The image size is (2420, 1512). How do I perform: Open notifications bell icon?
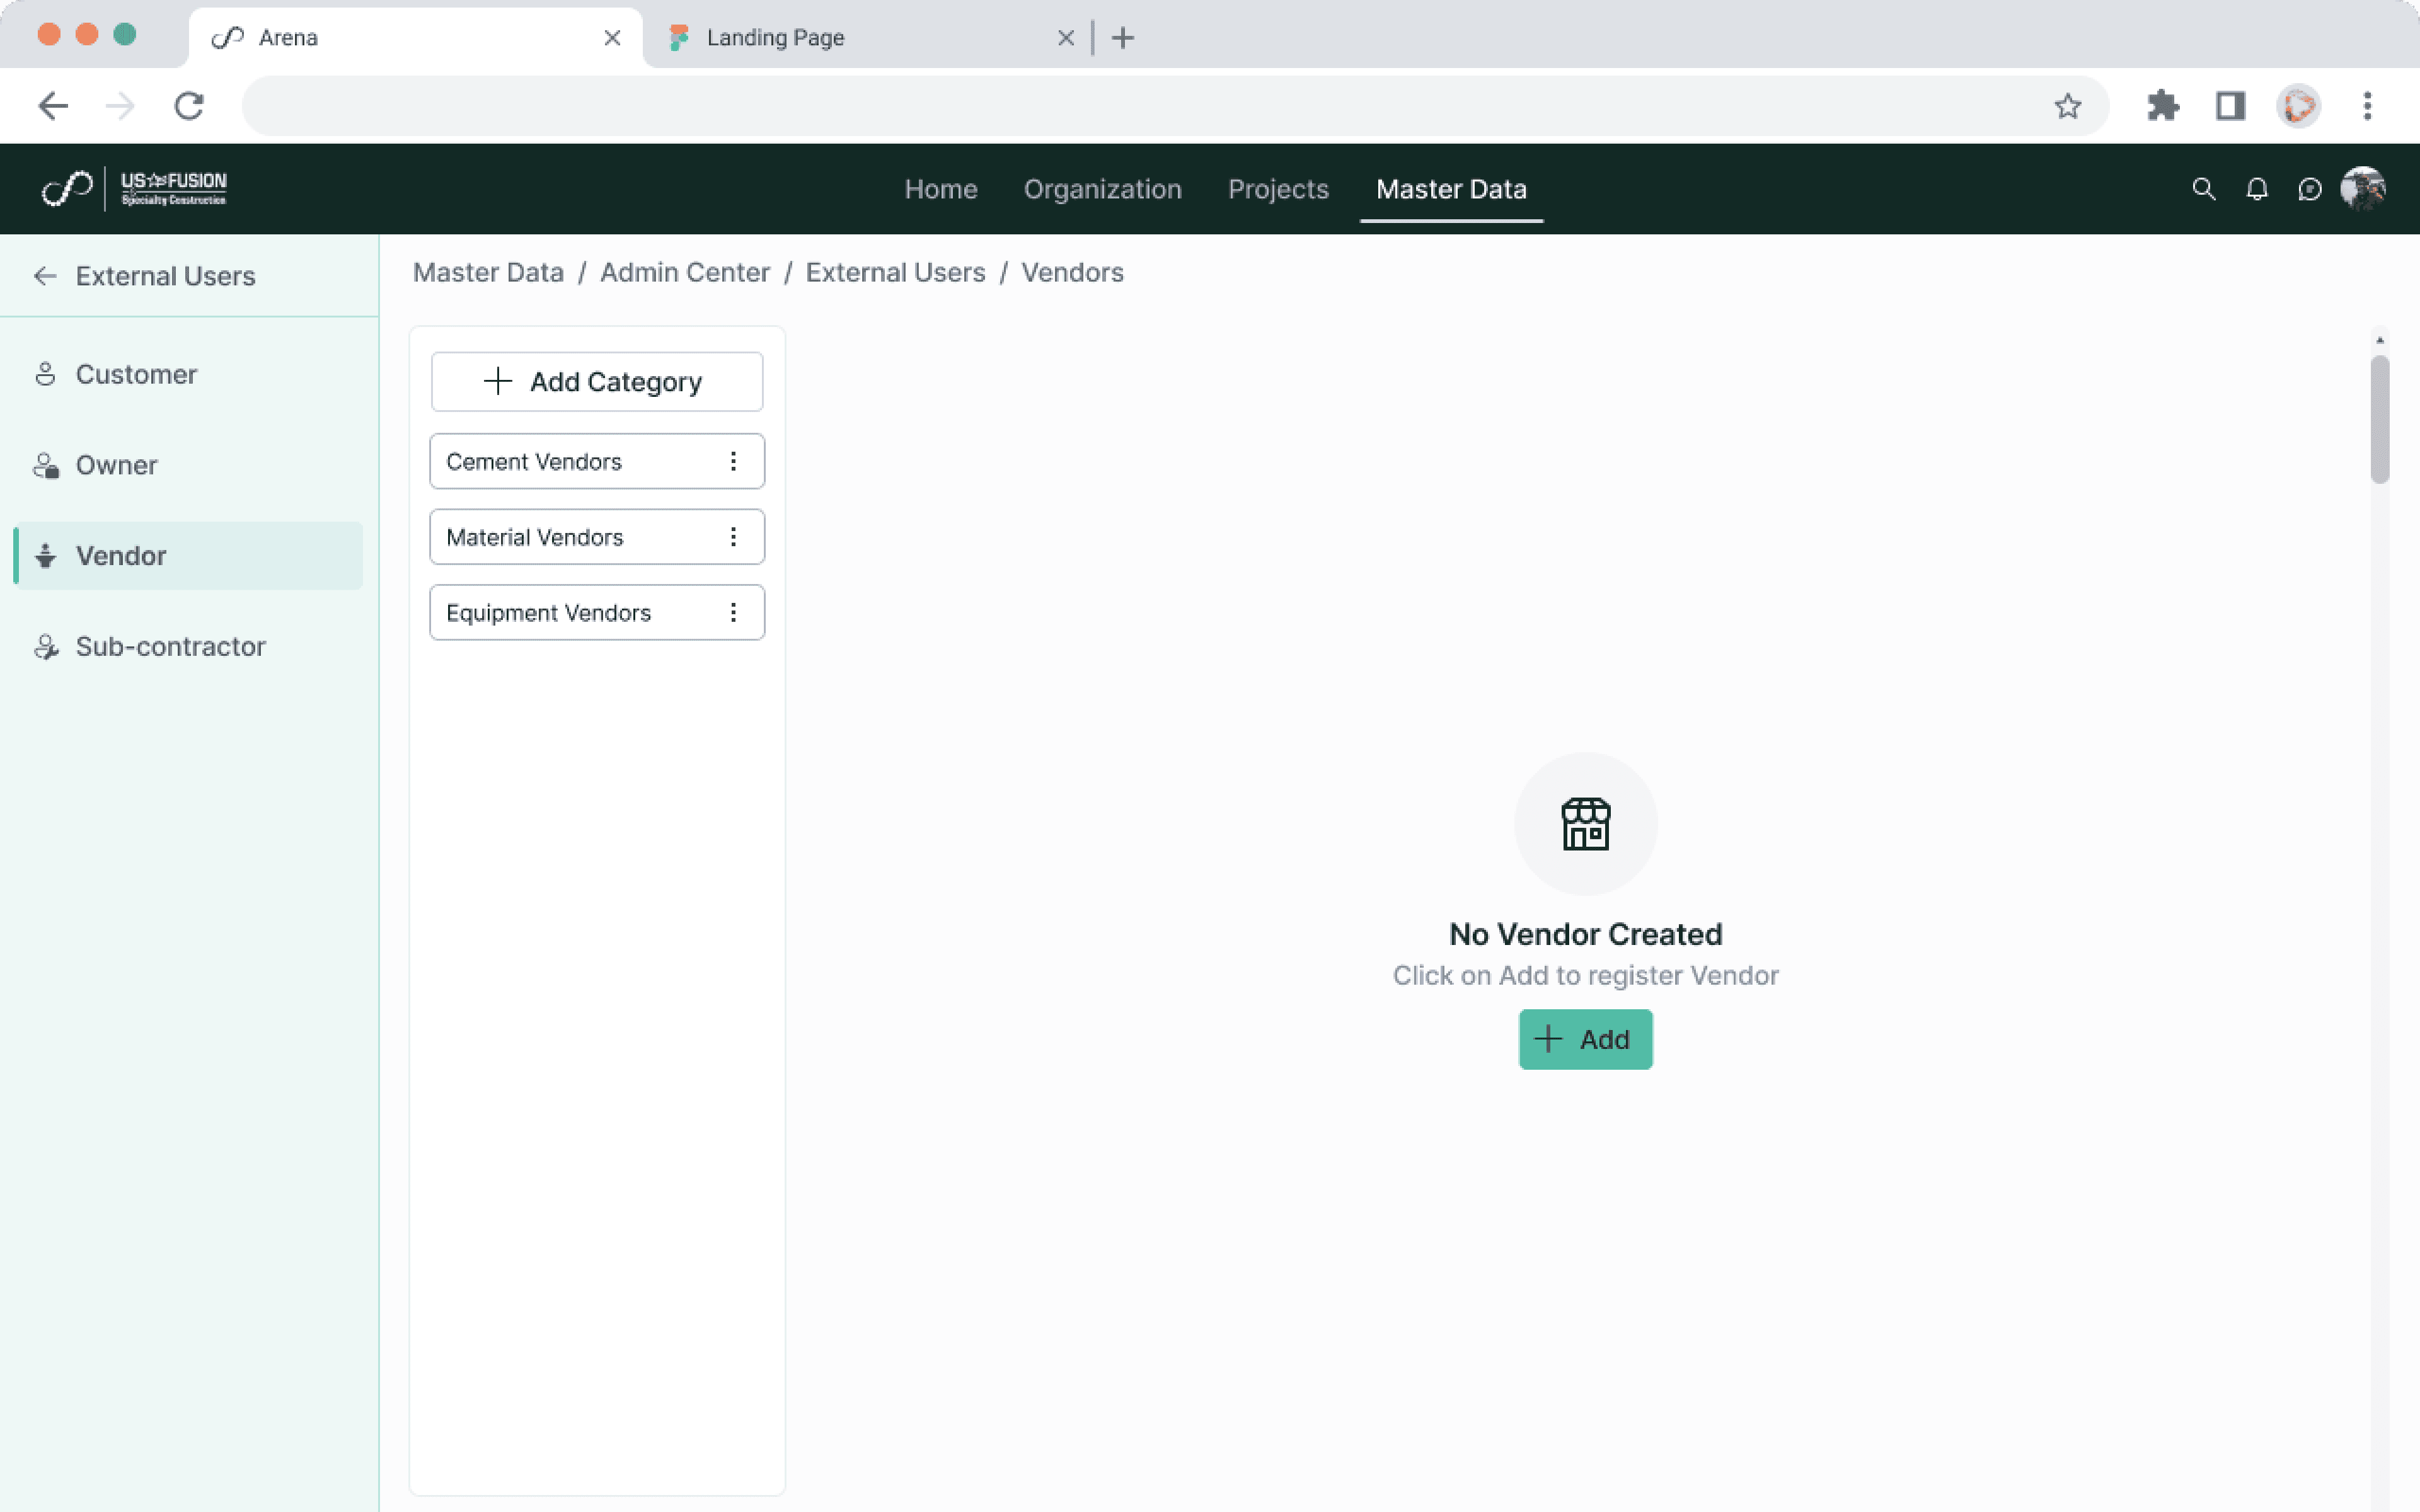pos(2257,189)
